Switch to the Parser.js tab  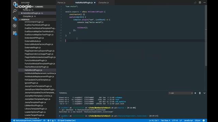[61, 2]
